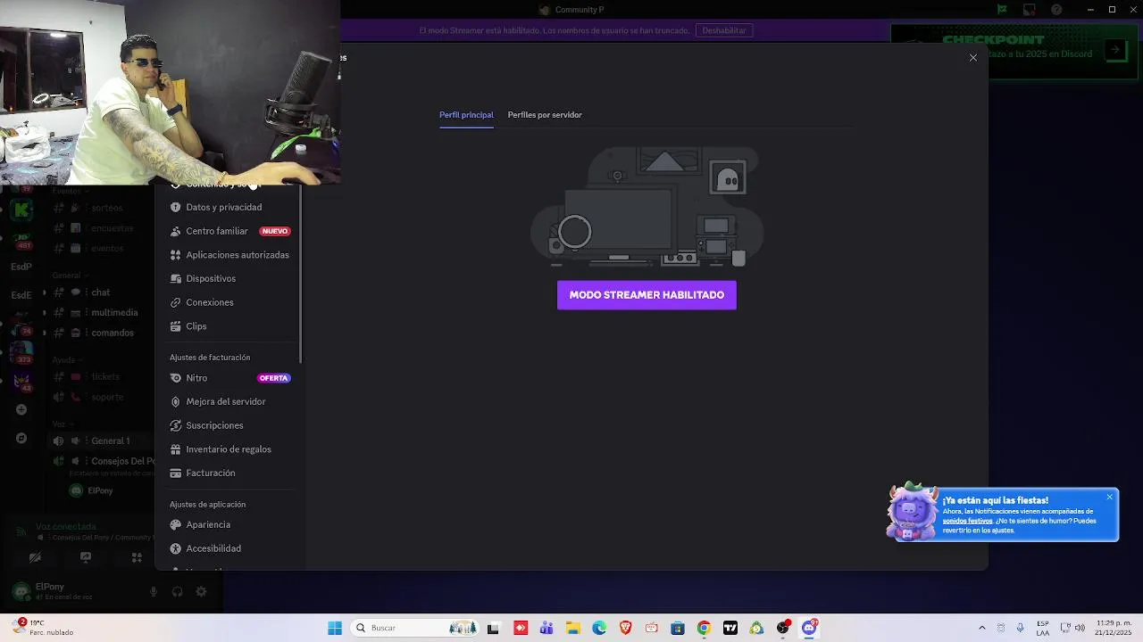Open Conexiones settings

pos(230,302)
